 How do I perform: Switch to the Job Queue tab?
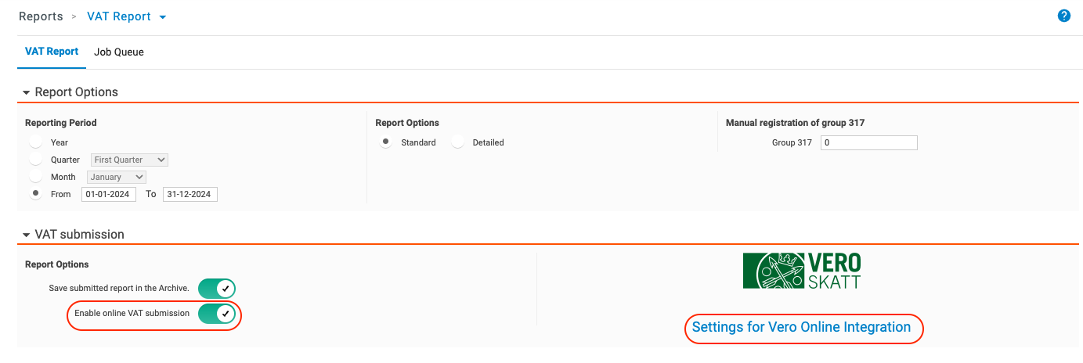click(119, 52)
